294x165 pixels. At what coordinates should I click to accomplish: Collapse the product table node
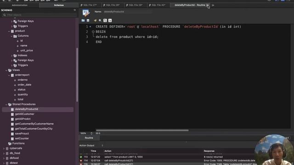(9, 31)
